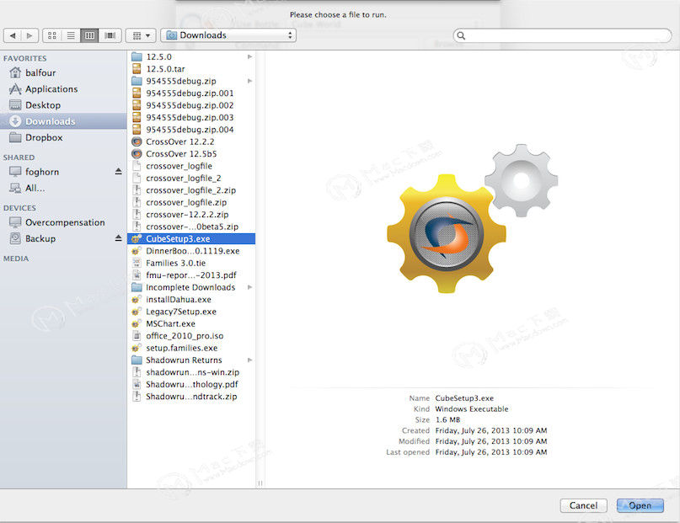Image resolution: width=680 pixels, height=523 pixels.
Task: Select crossover-...0beta5.zip archive
Action: pyautogui.click(x=191, y=227)
